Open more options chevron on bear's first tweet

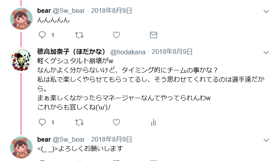[266, 12]
